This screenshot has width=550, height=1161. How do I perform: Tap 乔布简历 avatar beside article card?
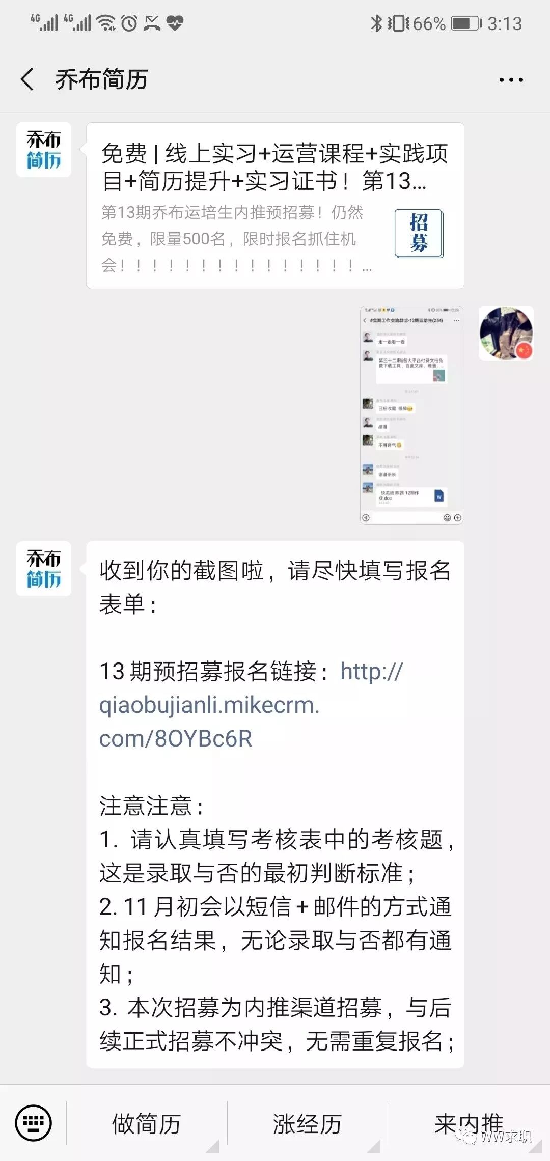tap(44, 150)
